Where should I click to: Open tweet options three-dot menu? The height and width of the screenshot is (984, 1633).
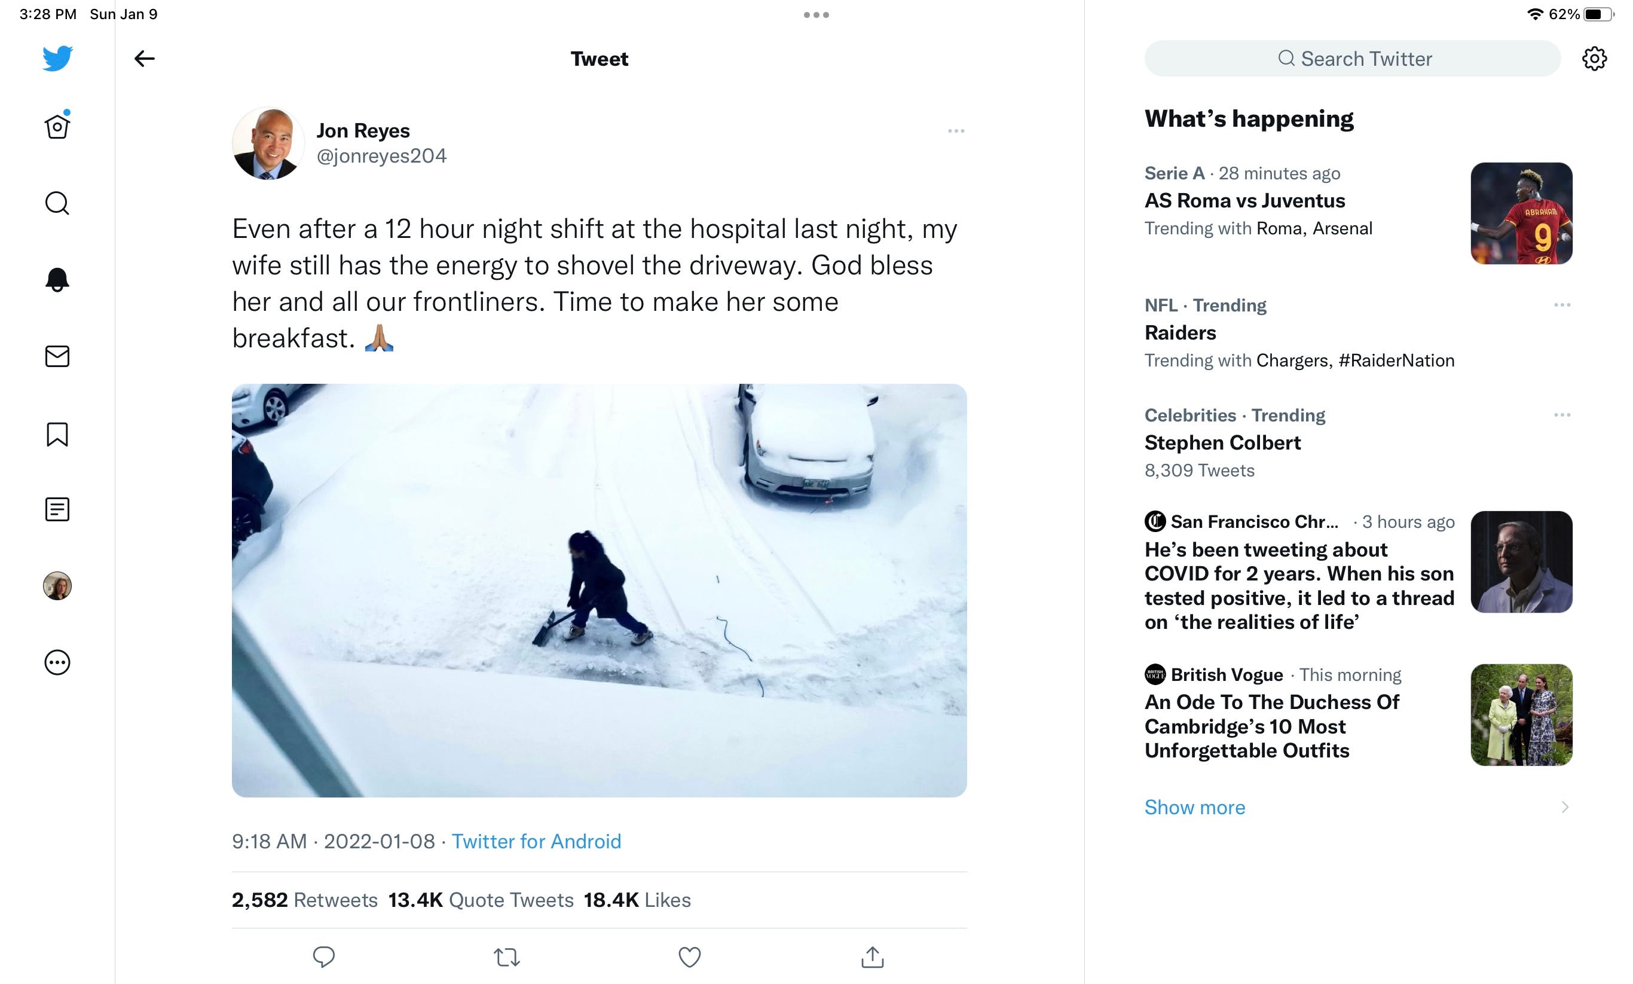956,131
